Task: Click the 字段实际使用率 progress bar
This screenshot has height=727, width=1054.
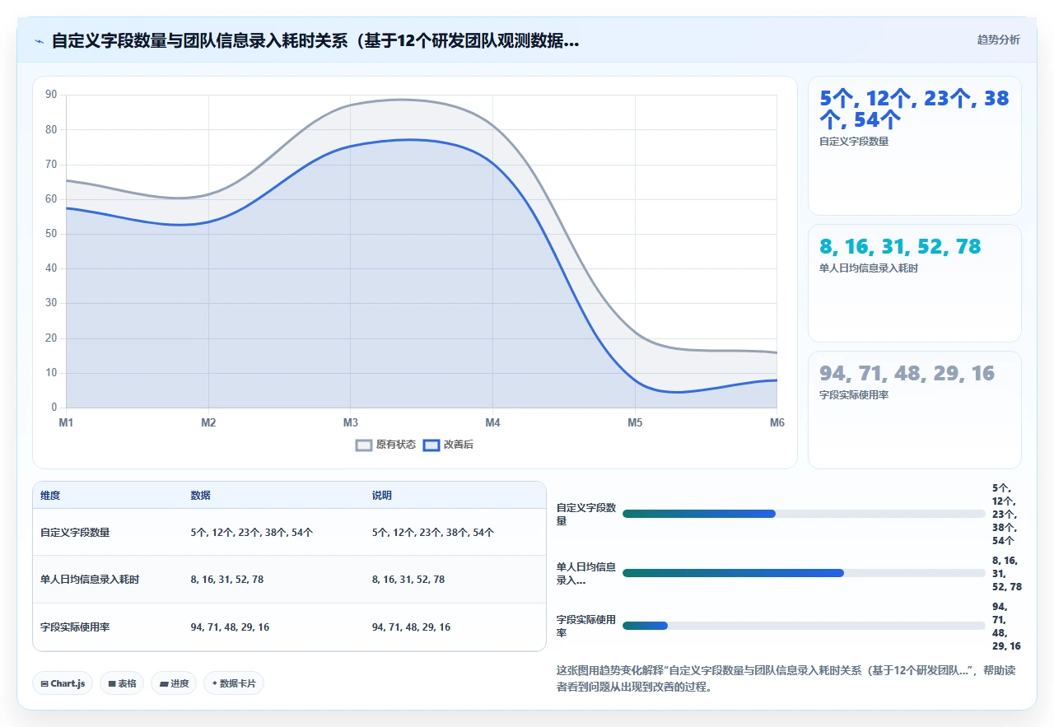Action: click(x=804, y=626)
